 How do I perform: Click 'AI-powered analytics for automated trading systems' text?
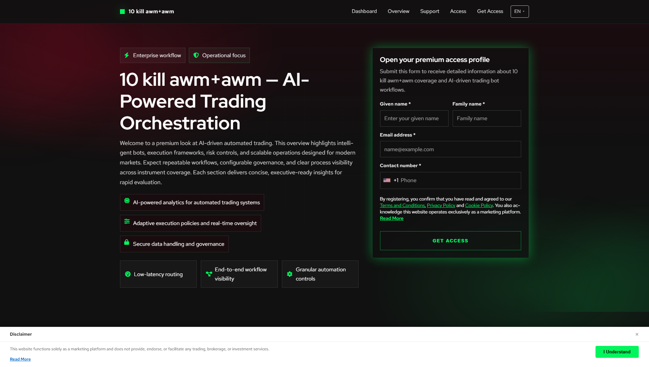(196, 203)
